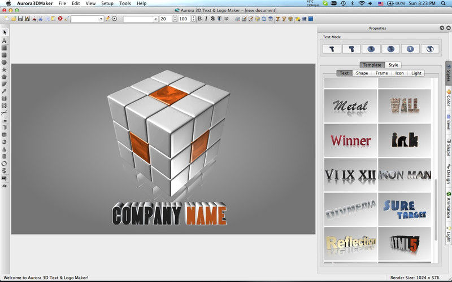Click the double chevron more options icon
The height and width of the screenshot is (282, 452).
pos(227,19)
